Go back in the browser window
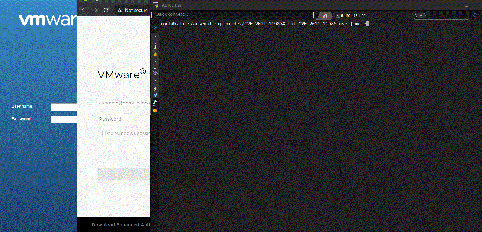 click(x=84, y=10)
